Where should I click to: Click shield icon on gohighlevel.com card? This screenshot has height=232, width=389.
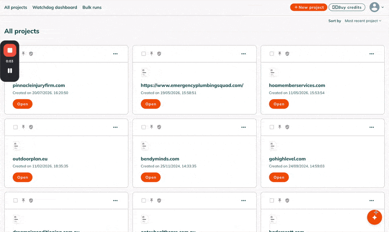coord(287,127)
